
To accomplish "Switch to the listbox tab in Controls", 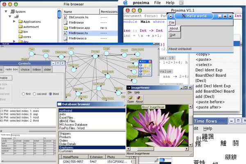I will tap(37, 70).
